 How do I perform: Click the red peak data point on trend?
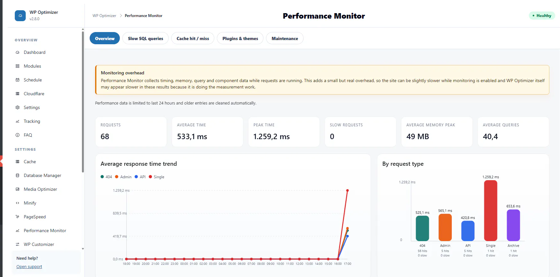point(347,190)
